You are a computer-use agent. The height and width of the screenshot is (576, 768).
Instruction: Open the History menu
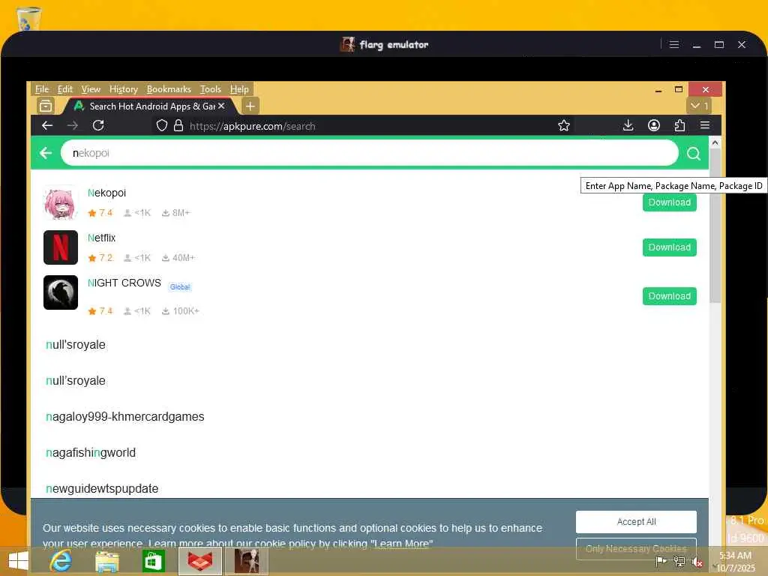point(124,89)
